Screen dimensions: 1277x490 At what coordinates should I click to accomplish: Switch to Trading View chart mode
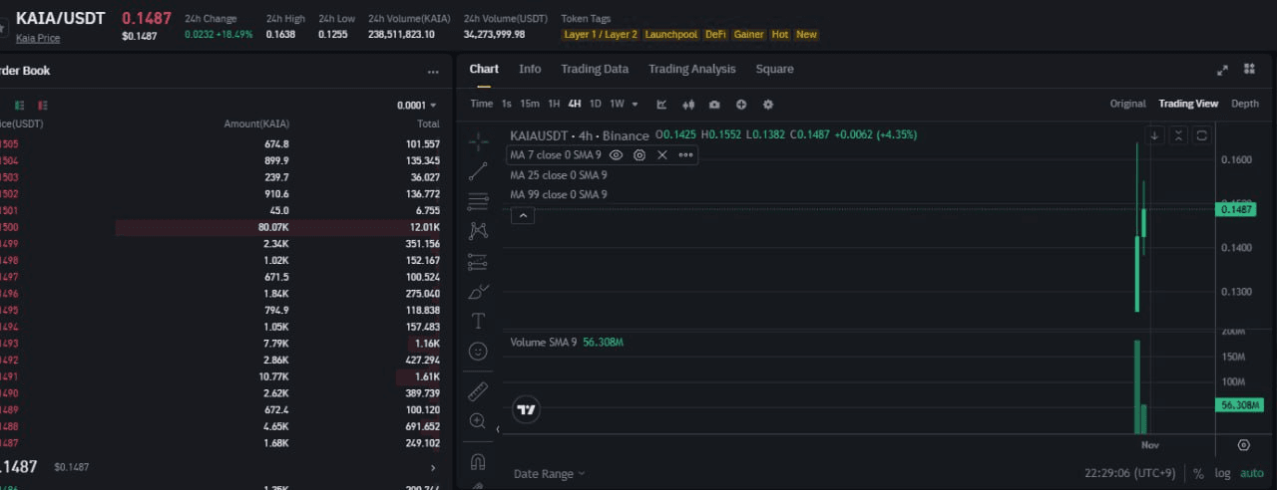tap(1188, 104)
